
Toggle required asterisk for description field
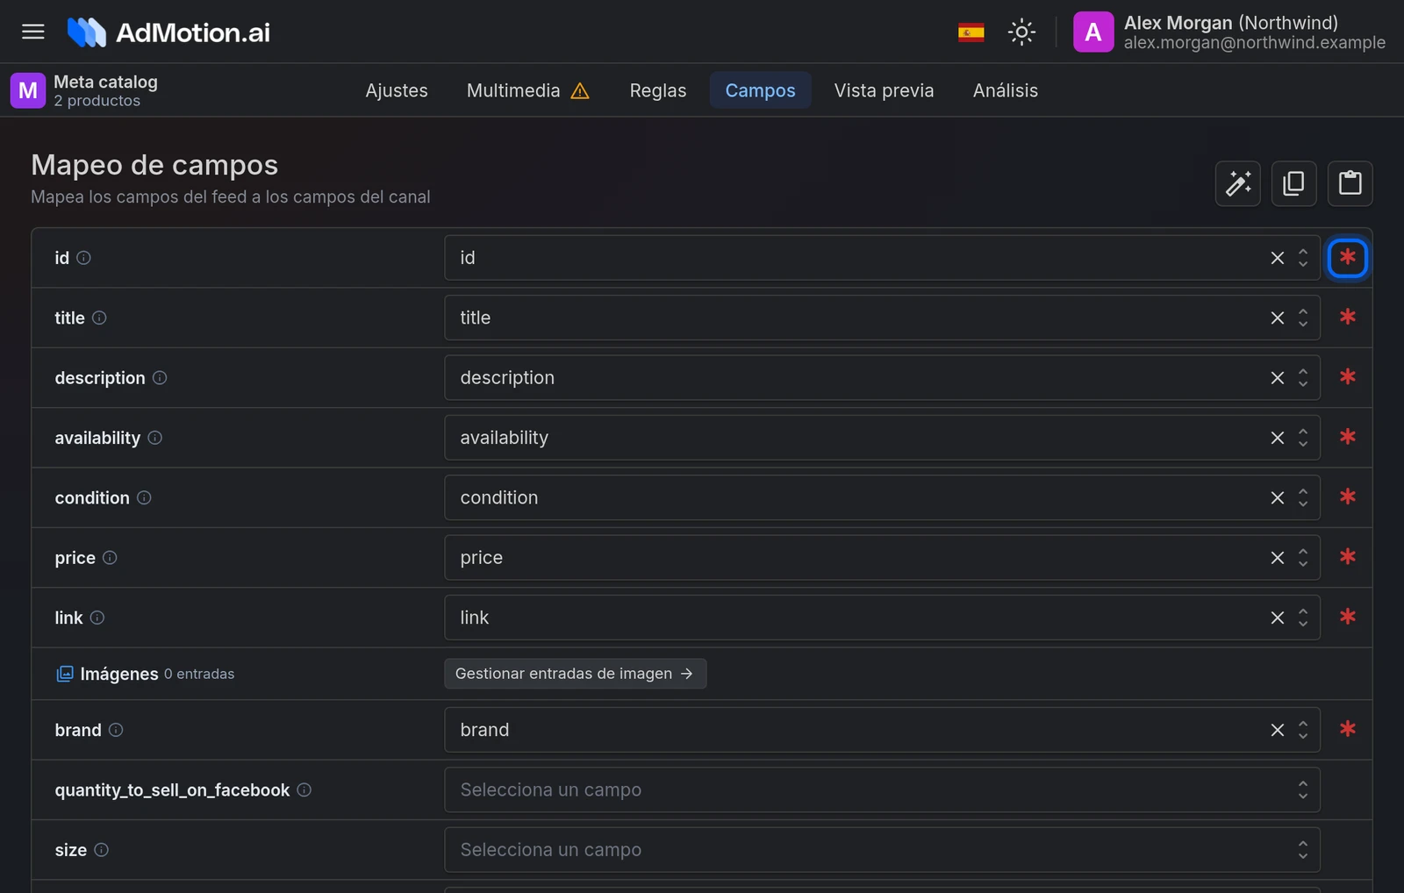(x=1348, y=377)
